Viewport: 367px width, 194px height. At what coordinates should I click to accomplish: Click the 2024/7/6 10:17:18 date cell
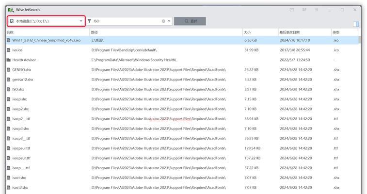[295, 40]
